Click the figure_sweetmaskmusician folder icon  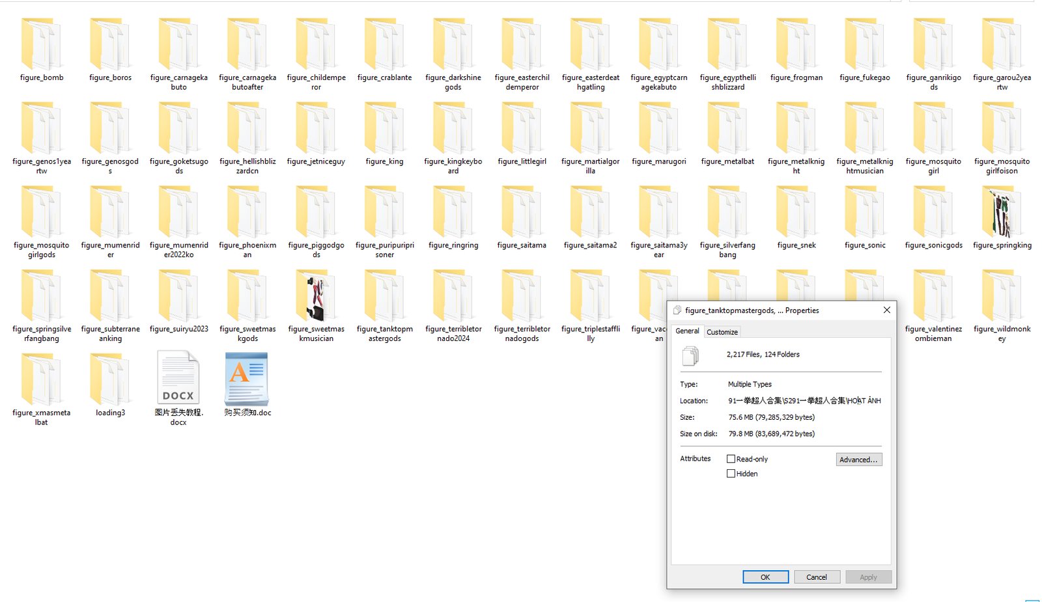(316, 297)
